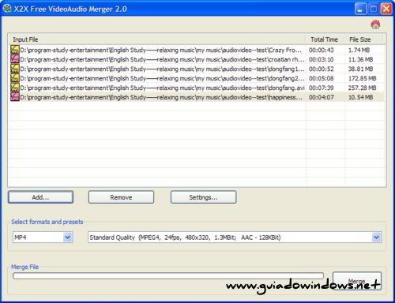Viewport: 395px width, 303px height.
Task: Click the 10.54 MB file size cell
Action: 361,97
